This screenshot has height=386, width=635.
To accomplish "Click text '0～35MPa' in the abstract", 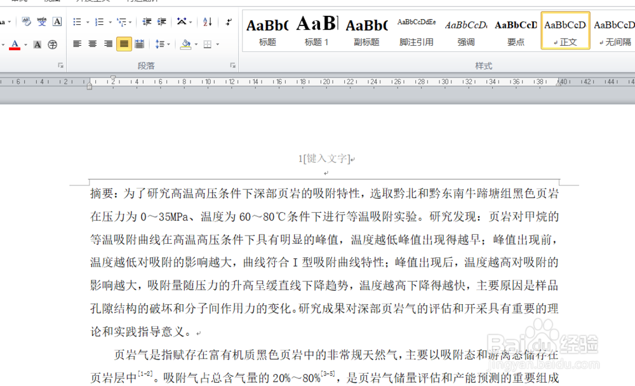I will coord(164,216).
